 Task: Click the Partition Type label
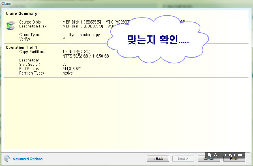tap(31, 73)
